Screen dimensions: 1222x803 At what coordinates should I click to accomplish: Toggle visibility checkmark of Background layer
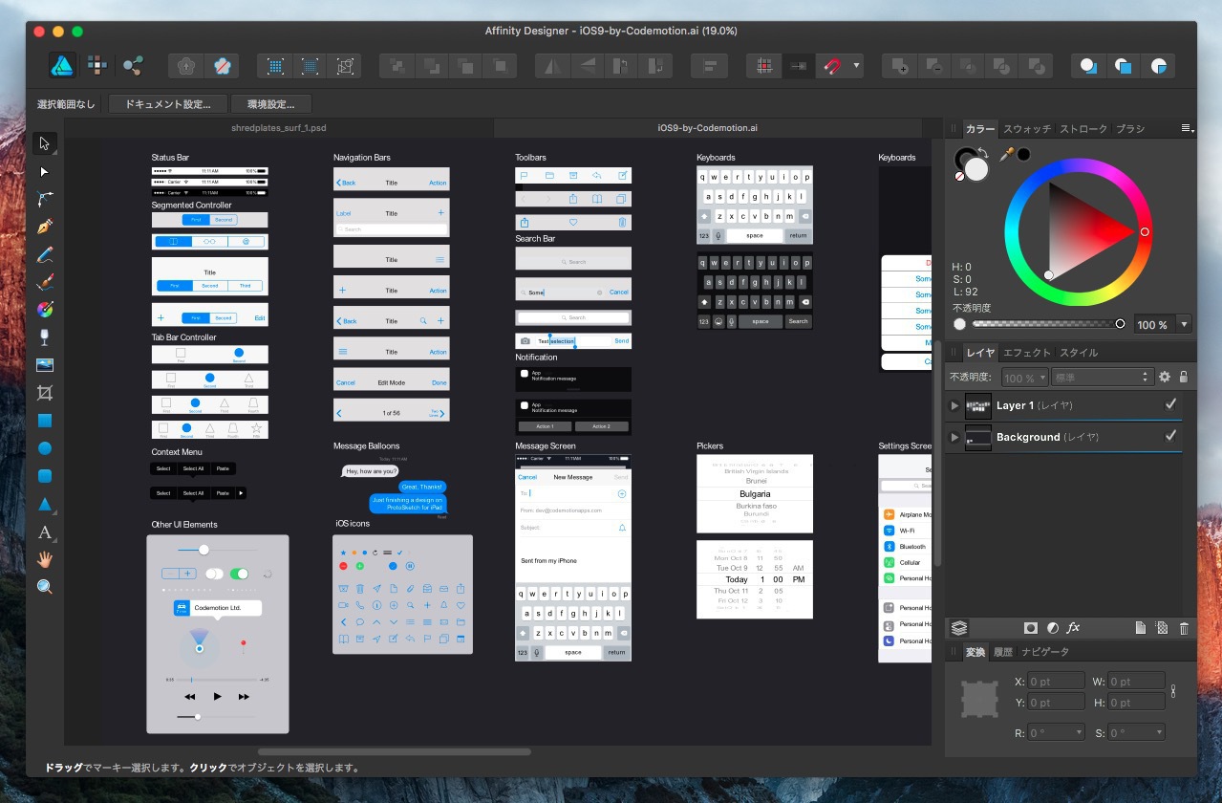tap(1170, 437)
